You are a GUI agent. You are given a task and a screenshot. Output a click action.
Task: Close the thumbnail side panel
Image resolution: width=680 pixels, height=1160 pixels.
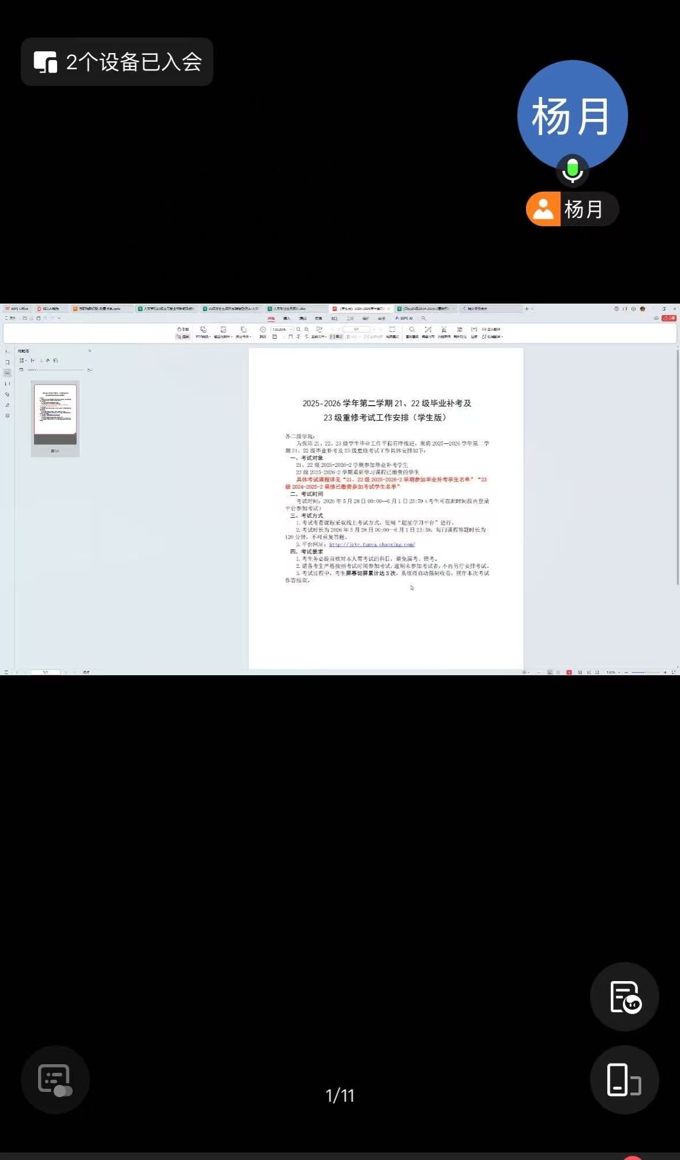[89, 351]
